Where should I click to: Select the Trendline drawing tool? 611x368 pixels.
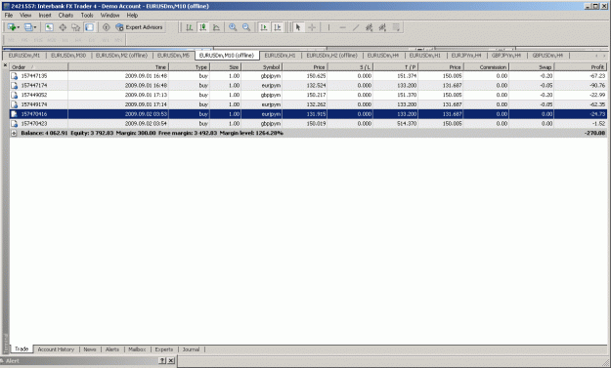tap(356, 27)
